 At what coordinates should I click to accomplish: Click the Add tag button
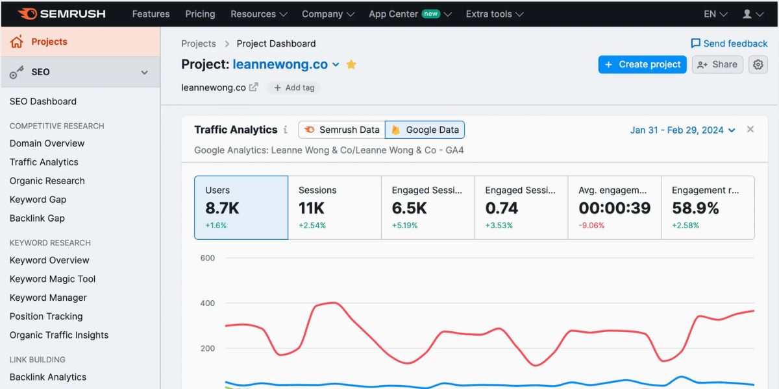pyautogui.click(x=293, y=88)
